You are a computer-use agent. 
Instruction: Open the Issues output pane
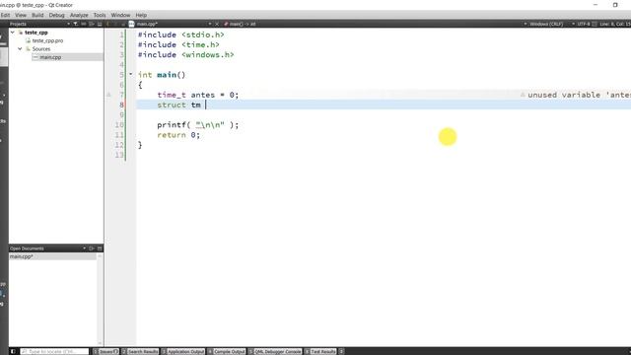point(106,351)
